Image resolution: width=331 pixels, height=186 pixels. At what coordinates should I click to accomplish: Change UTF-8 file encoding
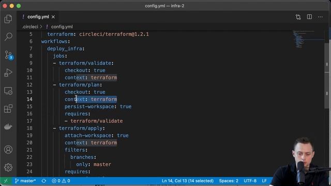pyautogui.click(x=250, y=181)
